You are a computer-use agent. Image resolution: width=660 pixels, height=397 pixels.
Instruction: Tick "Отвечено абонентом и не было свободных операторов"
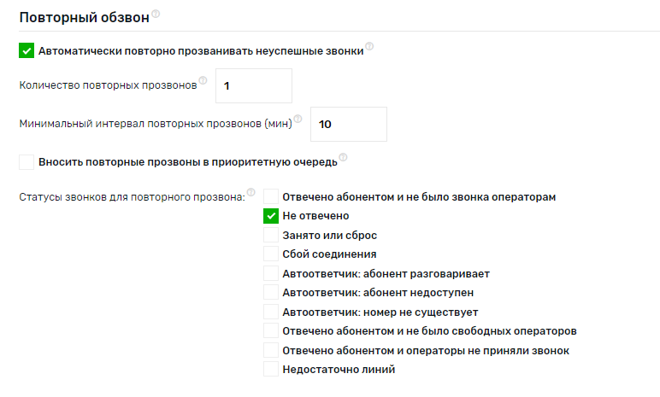click(x=271, y=330)
